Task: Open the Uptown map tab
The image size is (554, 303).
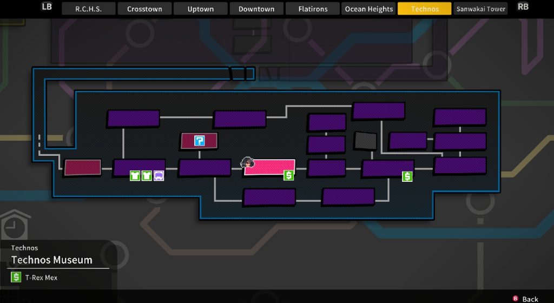Action: click(x=200, y=9)
